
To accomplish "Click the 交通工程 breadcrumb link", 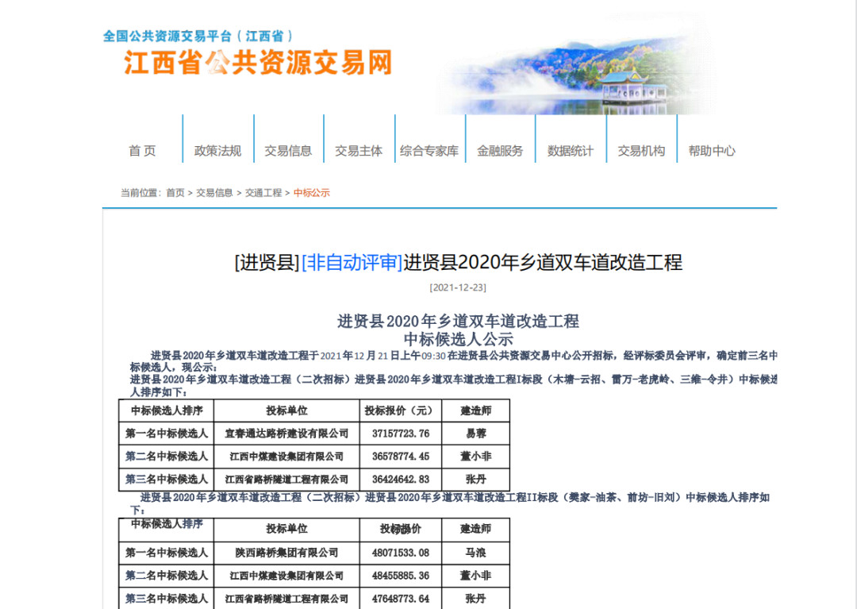I will (x=263, y=193).
